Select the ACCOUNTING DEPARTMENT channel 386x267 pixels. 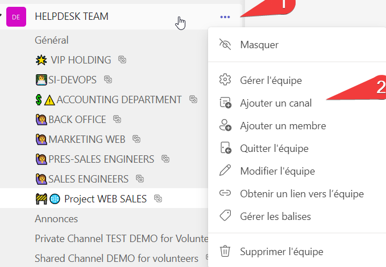pyautogui.click(x=119, y=100)
